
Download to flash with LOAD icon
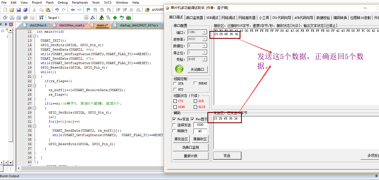point(41,17)
